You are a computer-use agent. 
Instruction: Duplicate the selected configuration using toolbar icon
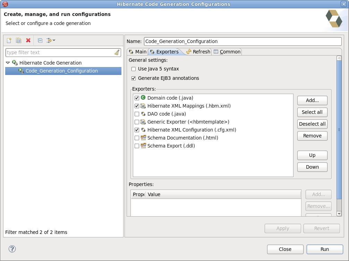(x=18, y=40)
